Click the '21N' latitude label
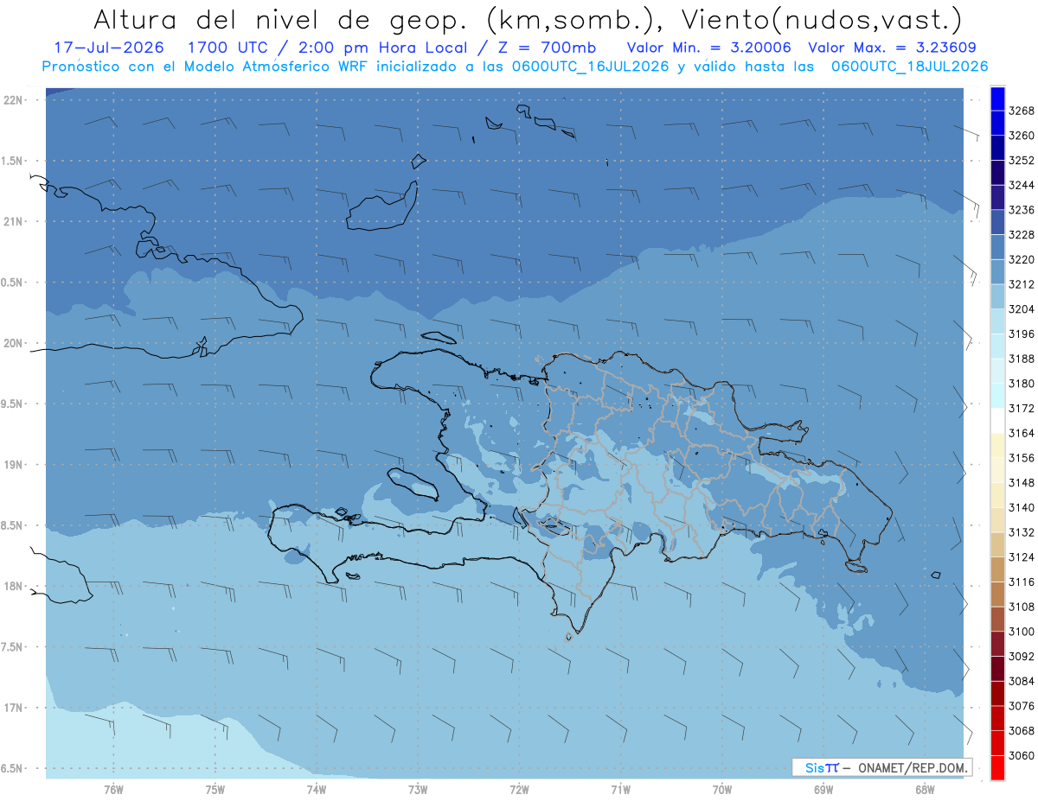 click(x=12, y=222)
